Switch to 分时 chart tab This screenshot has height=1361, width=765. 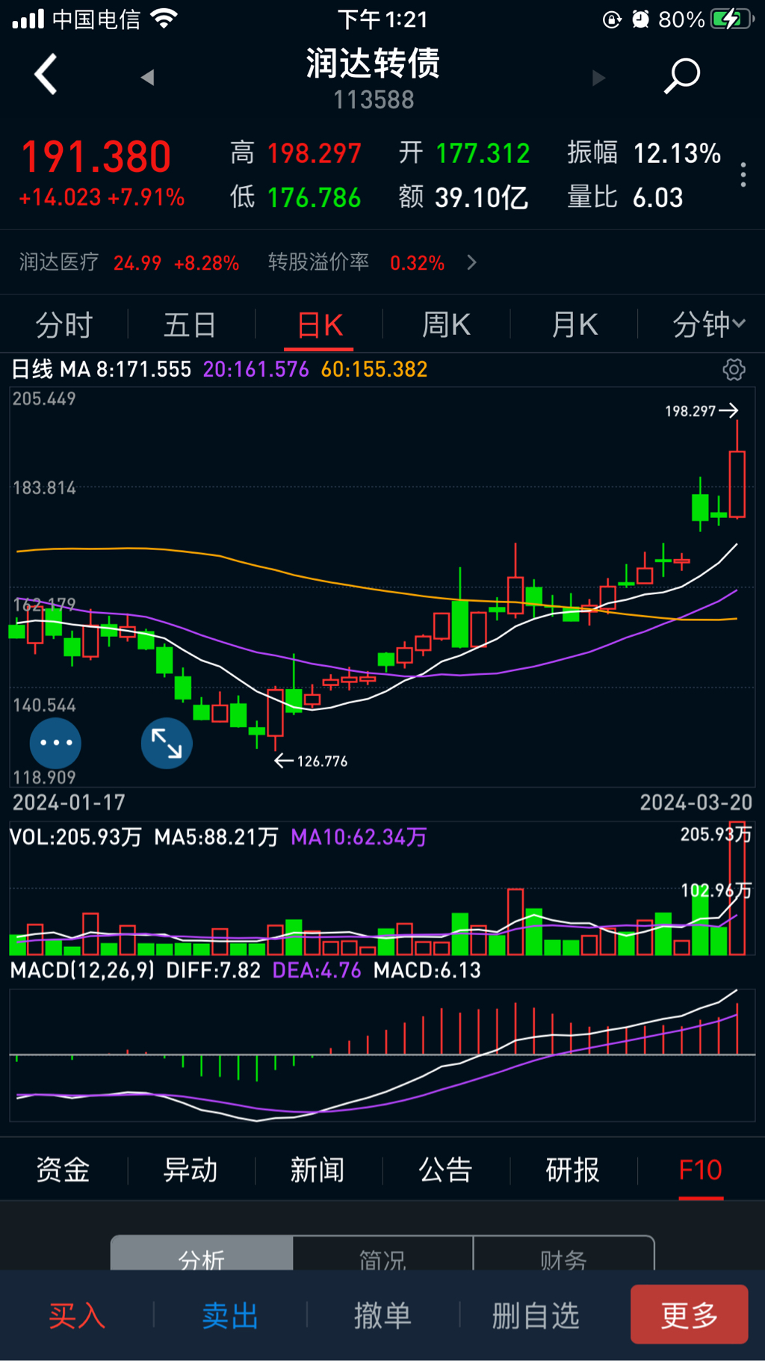[x=64, y=325]
